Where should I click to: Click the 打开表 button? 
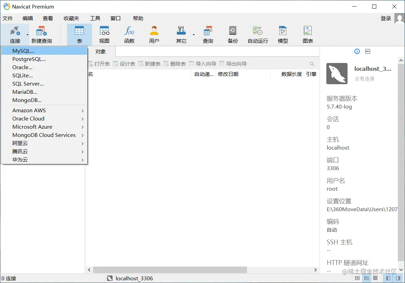coord(99,64)
